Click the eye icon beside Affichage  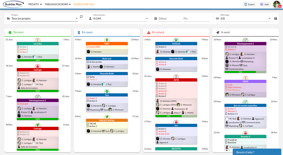coord(217,18)
